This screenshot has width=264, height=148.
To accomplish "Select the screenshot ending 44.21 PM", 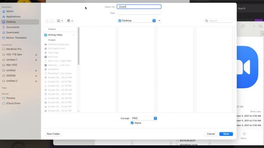I will [x=60, y=102].
